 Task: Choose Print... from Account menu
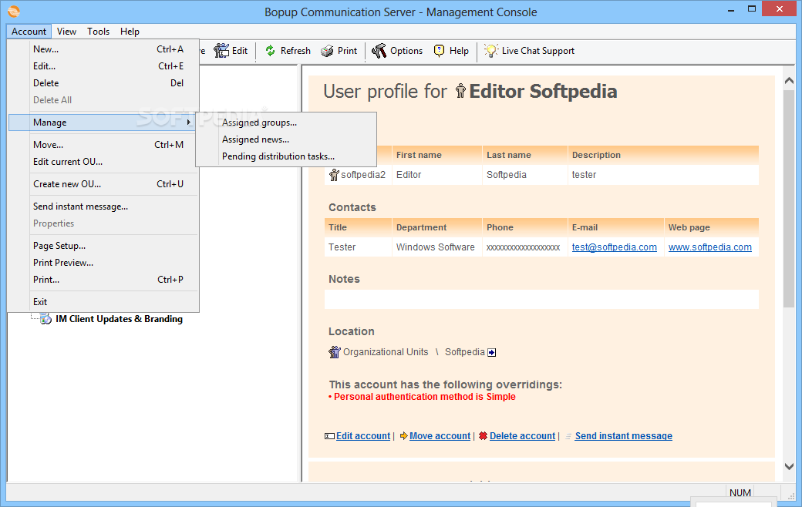click(x=103, y=280)
